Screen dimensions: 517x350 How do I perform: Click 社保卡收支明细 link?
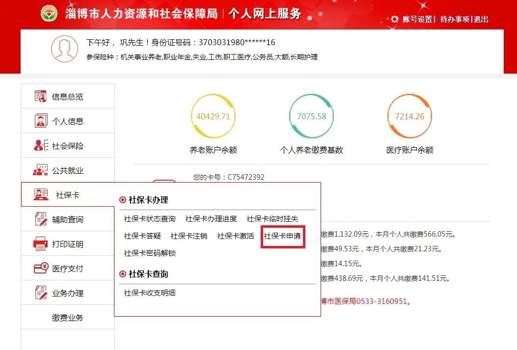[x=150, y=293]
